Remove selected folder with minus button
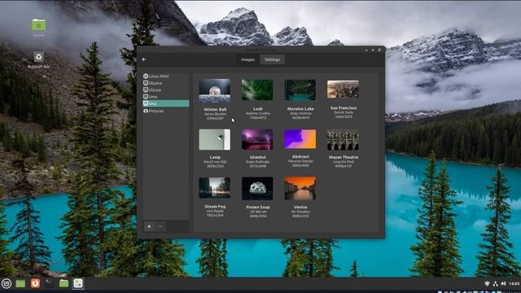The image size is (521, 293). point(160,226)
